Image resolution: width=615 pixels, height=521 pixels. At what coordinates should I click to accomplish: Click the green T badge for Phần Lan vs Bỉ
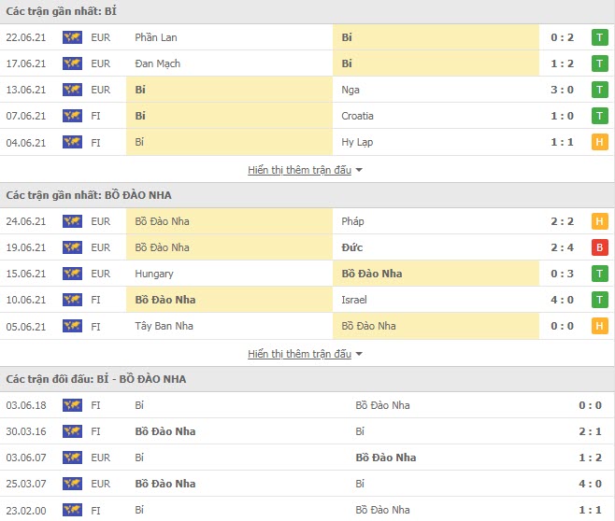point(599,37)
